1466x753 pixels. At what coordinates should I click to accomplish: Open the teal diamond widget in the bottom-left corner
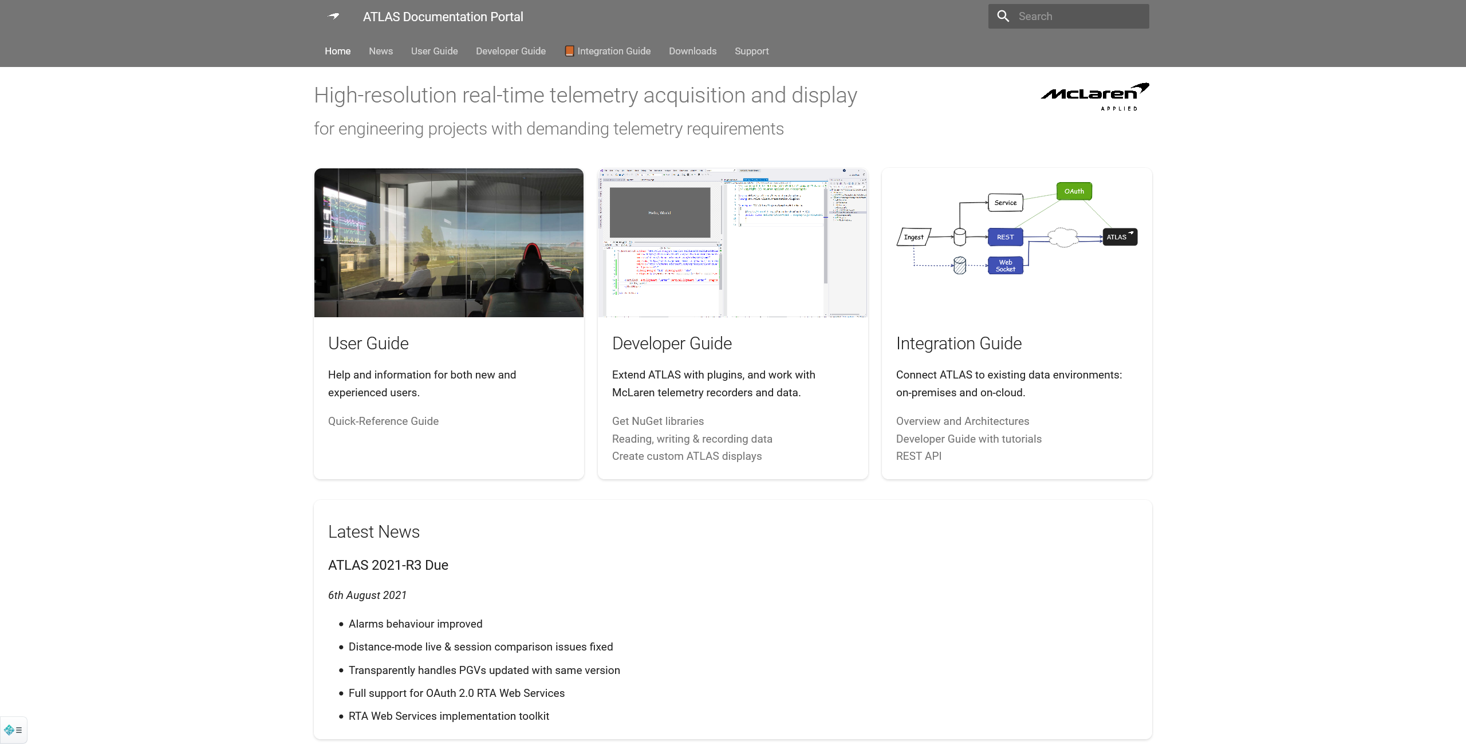(10, 730)
